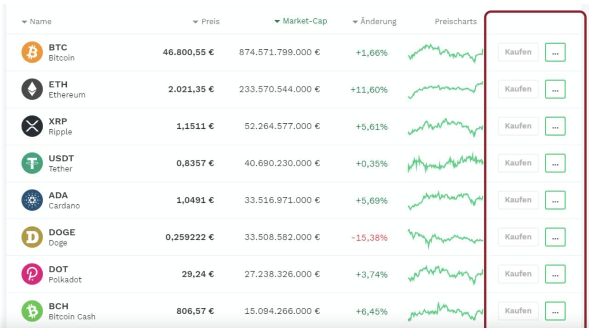Image resolution: width=589 pixels, height=328 pixels.
Task: Select the XRP Ripple icon
Action: (x=32, y=127)
